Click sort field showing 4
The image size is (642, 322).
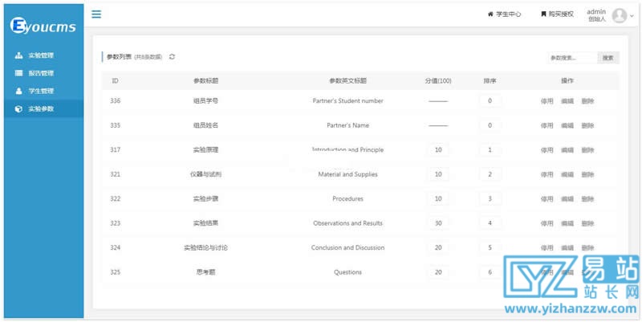coord(490,223)
